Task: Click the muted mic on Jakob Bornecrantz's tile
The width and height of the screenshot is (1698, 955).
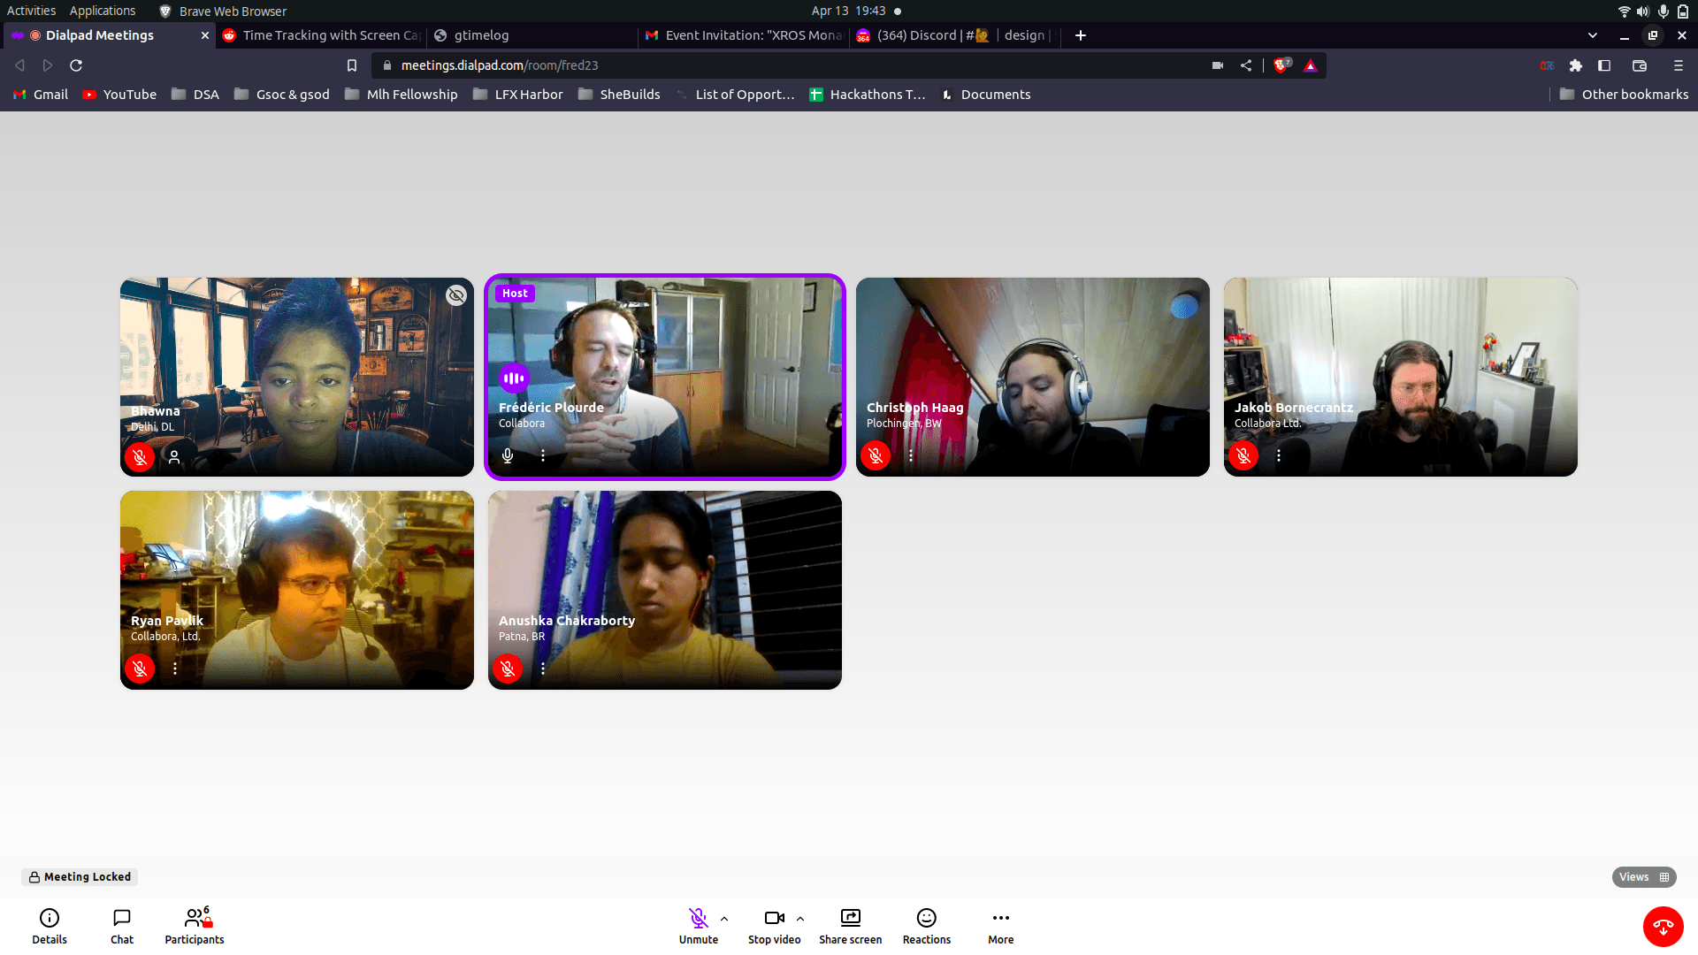Action: click(x=1243, y=455)
